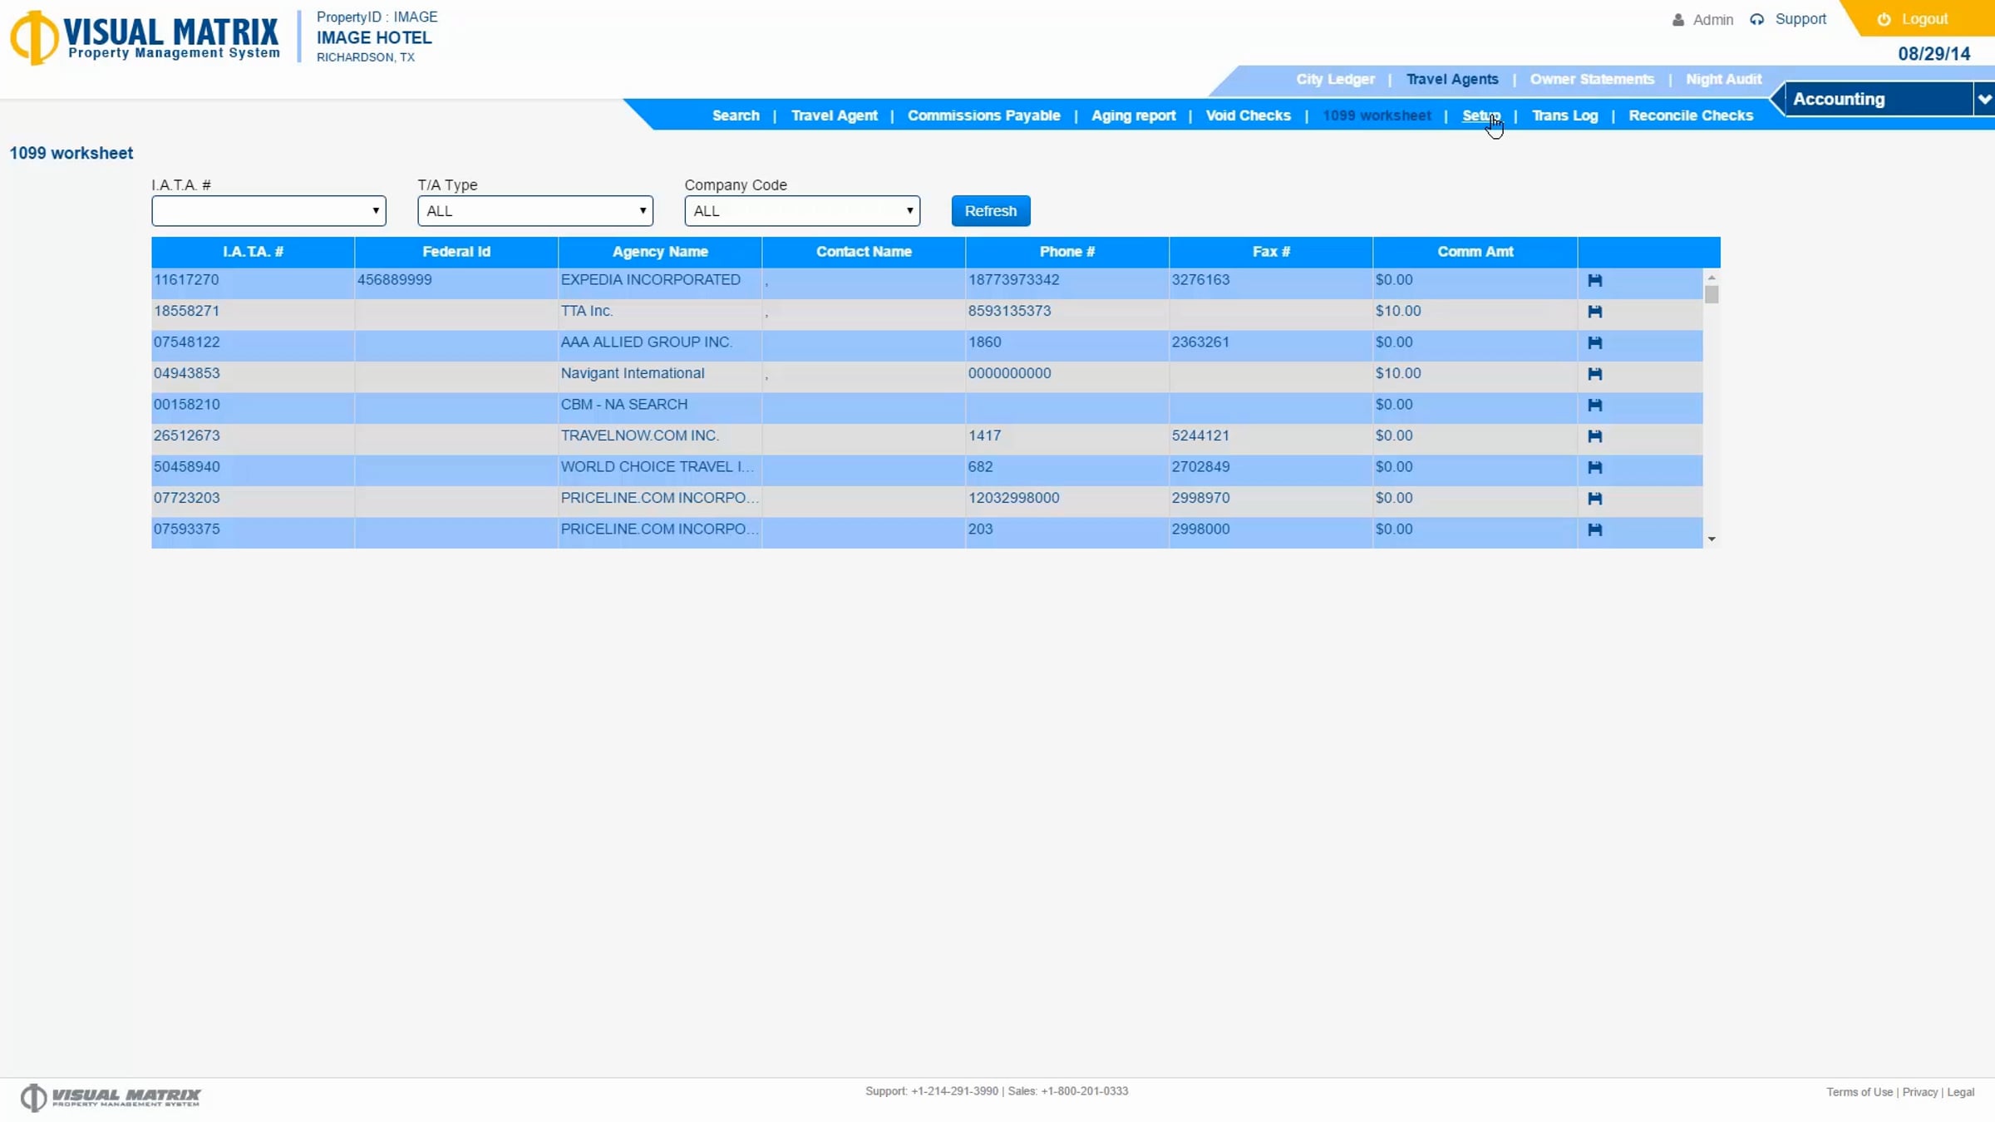The height and width of the screenshot is (1122, 1995).
Task: Open the T/A Type dropdown
Action: 535,211
